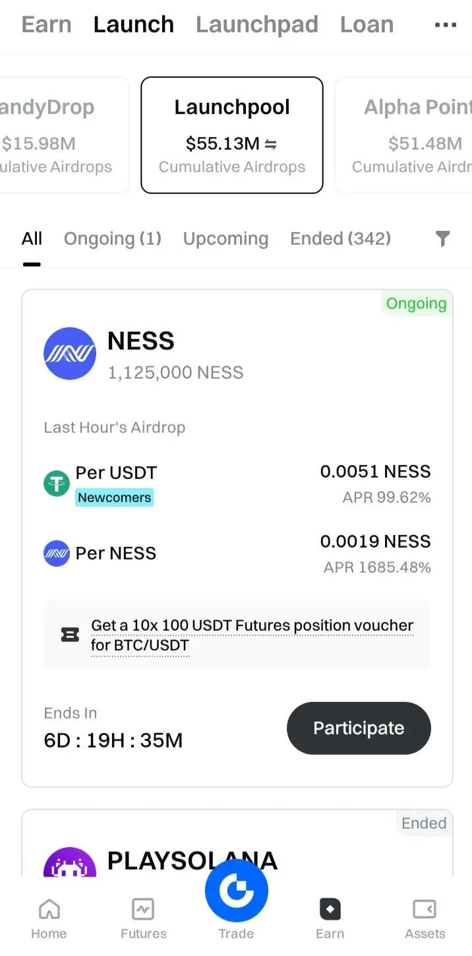Tap the central Trade logo button
Image resolution: width=472 pixels, height=956 pixels.
(237, 892)
